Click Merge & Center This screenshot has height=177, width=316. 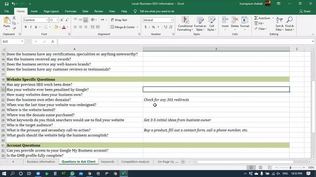point(123,27)
